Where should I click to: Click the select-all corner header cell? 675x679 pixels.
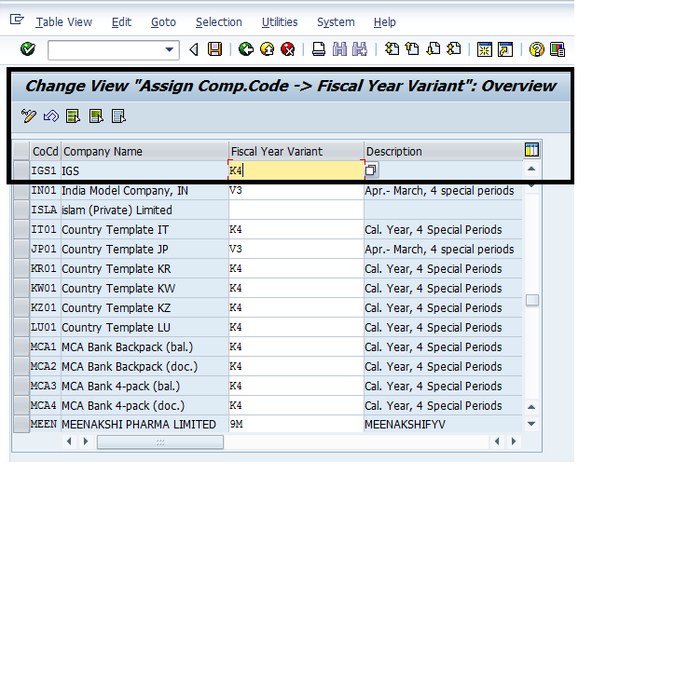(x=21, y=151)
